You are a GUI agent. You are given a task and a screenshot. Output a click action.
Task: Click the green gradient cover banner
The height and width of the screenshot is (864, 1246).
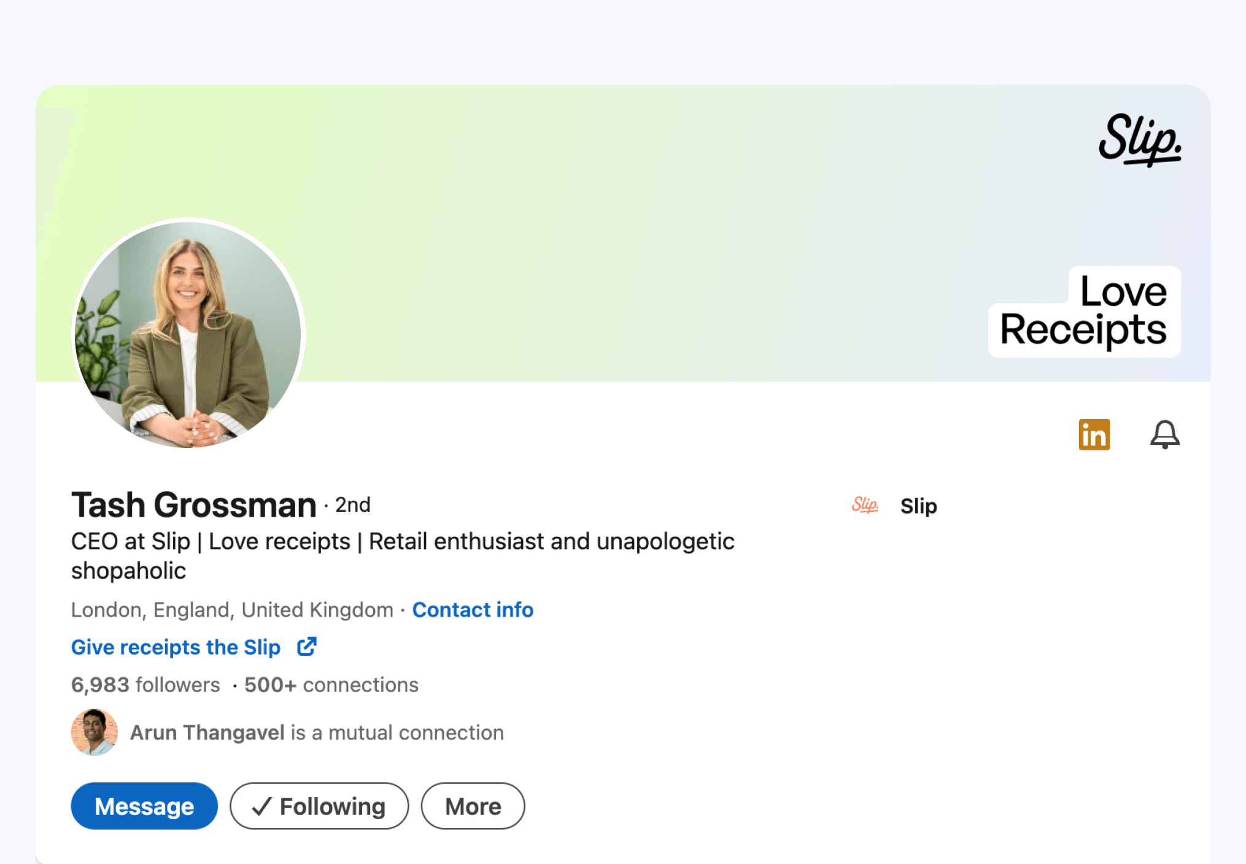[x=614, y=233]
